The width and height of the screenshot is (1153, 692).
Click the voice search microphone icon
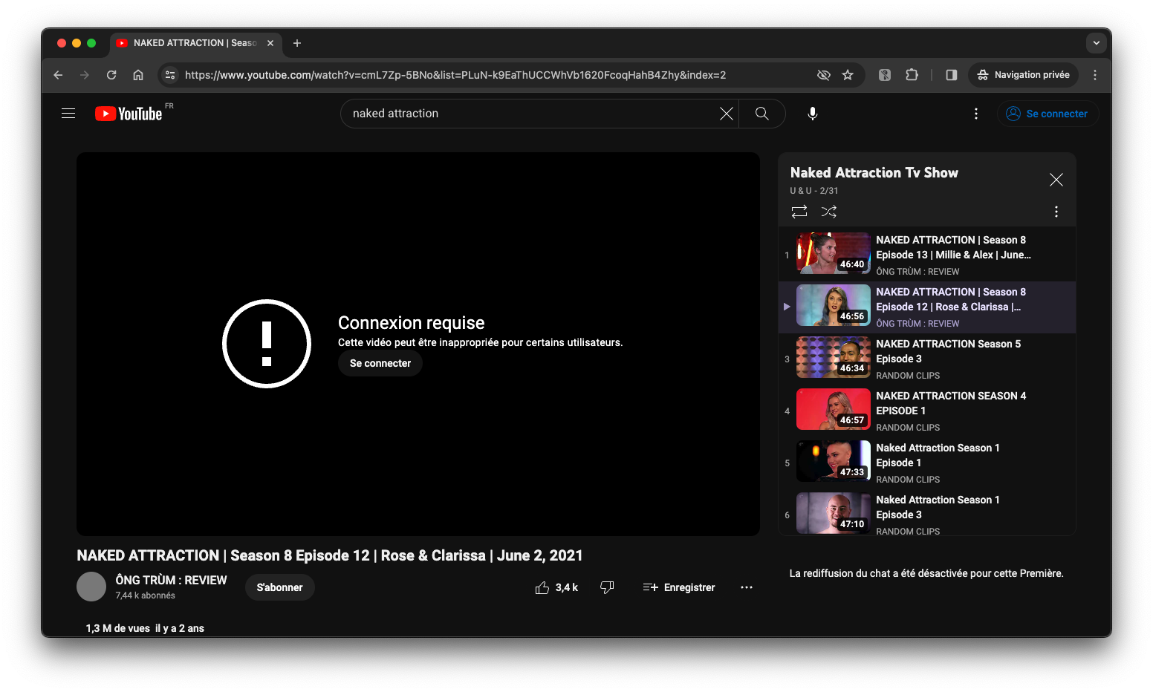click(x=813, y=114)
